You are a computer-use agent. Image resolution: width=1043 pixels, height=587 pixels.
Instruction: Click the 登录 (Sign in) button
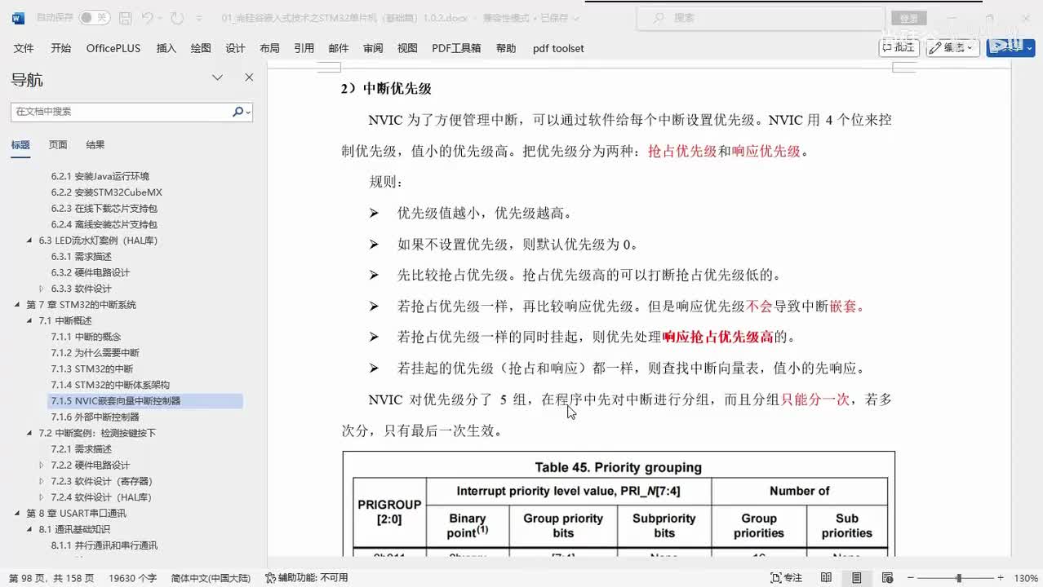click(908, 18)
